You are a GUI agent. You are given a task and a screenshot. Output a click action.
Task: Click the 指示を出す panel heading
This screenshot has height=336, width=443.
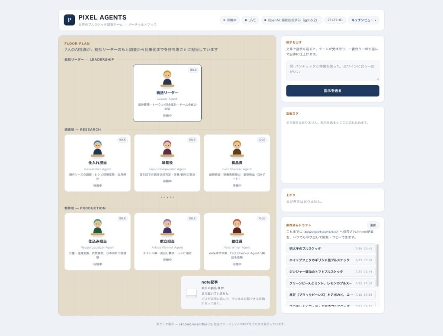point(294,42)
